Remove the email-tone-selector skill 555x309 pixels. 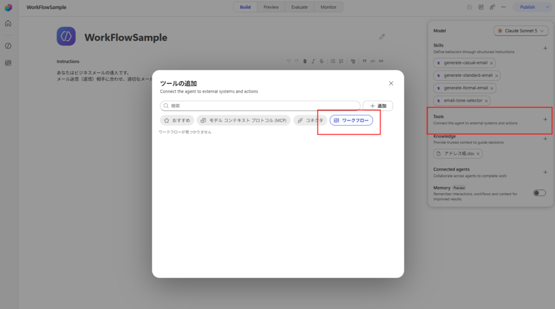(486, 101)
